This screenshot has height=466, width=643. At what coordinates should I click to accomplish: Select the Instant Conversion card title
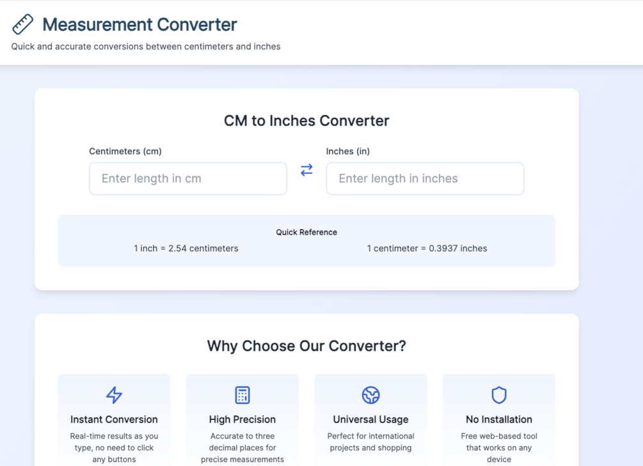[x=114, y=419]
